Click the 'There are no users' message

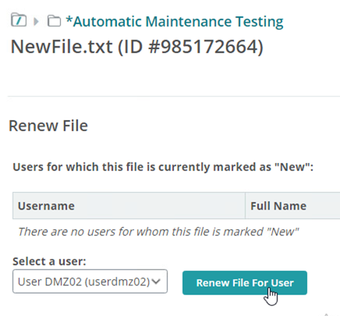point(158,232)
